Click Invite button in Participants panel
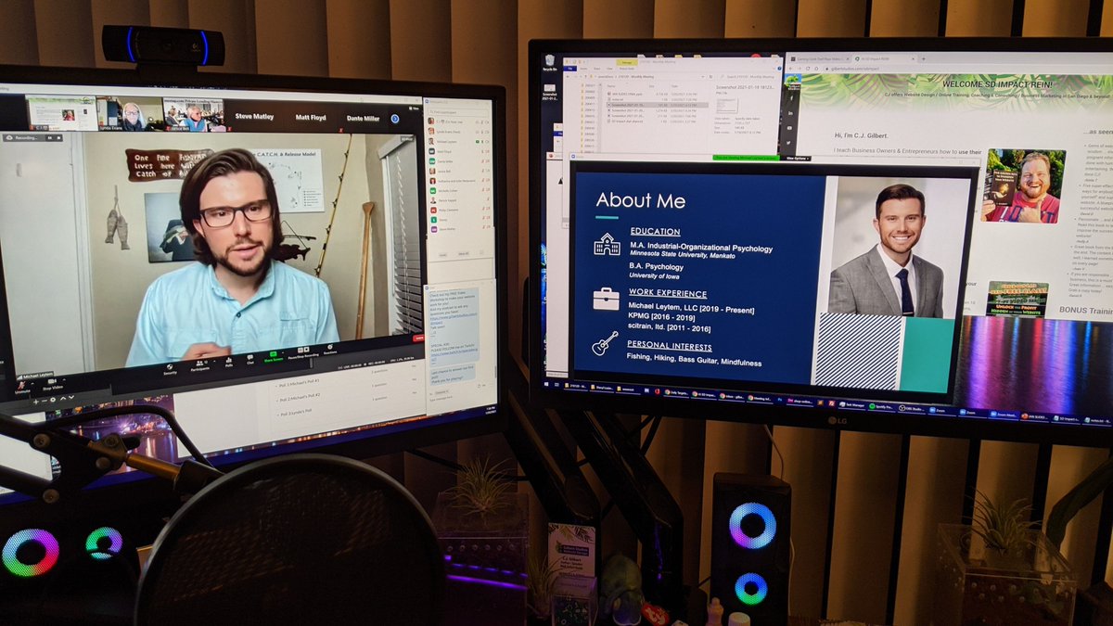 tap(442, 254)
